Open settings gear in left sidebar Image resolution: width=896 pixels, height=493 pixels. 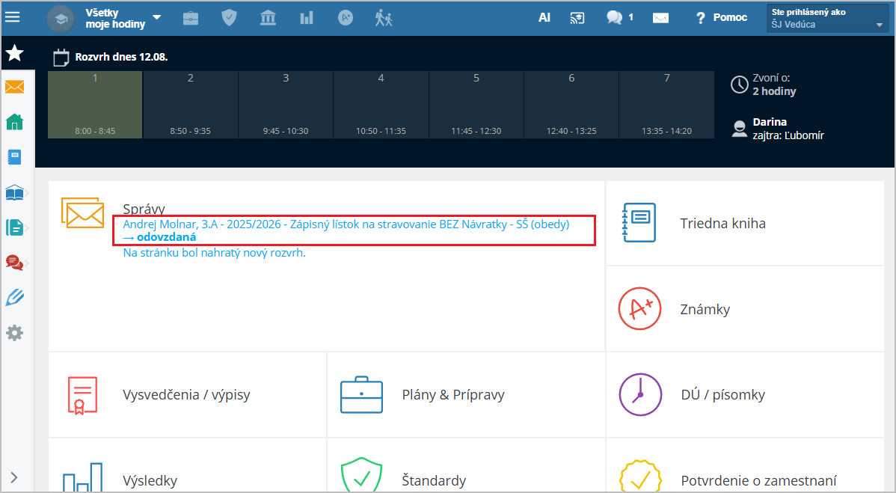pos(15,333)
